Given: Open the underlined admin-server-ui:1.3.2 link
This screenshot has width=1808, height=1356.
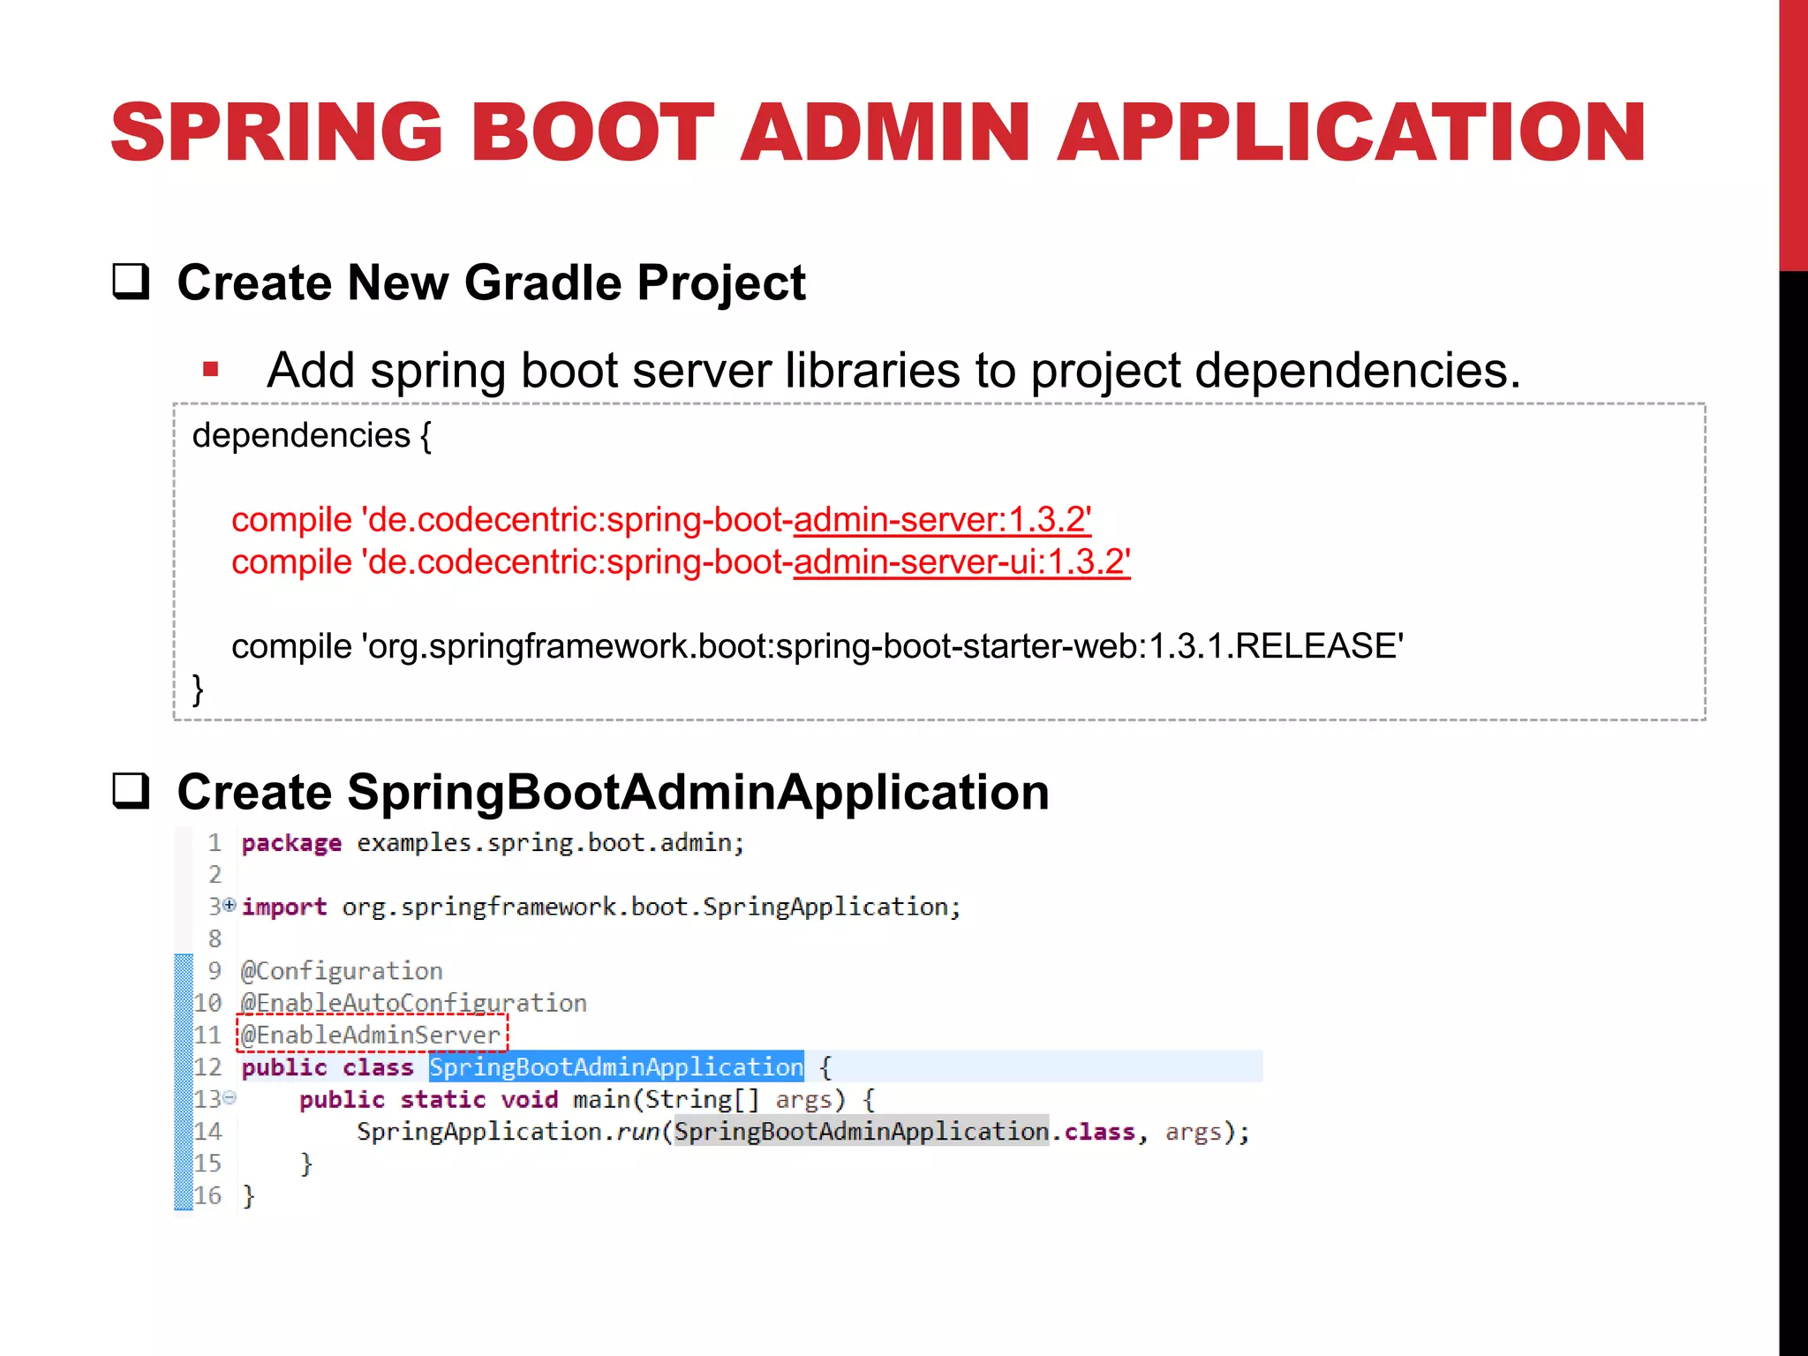Looking at the screenshot, I should tap(960, 562).
